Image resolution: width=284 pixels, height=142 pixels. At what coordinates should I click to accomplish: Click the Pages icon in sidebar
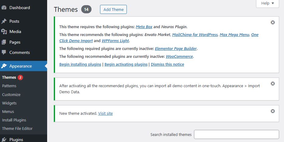point(4,42)
